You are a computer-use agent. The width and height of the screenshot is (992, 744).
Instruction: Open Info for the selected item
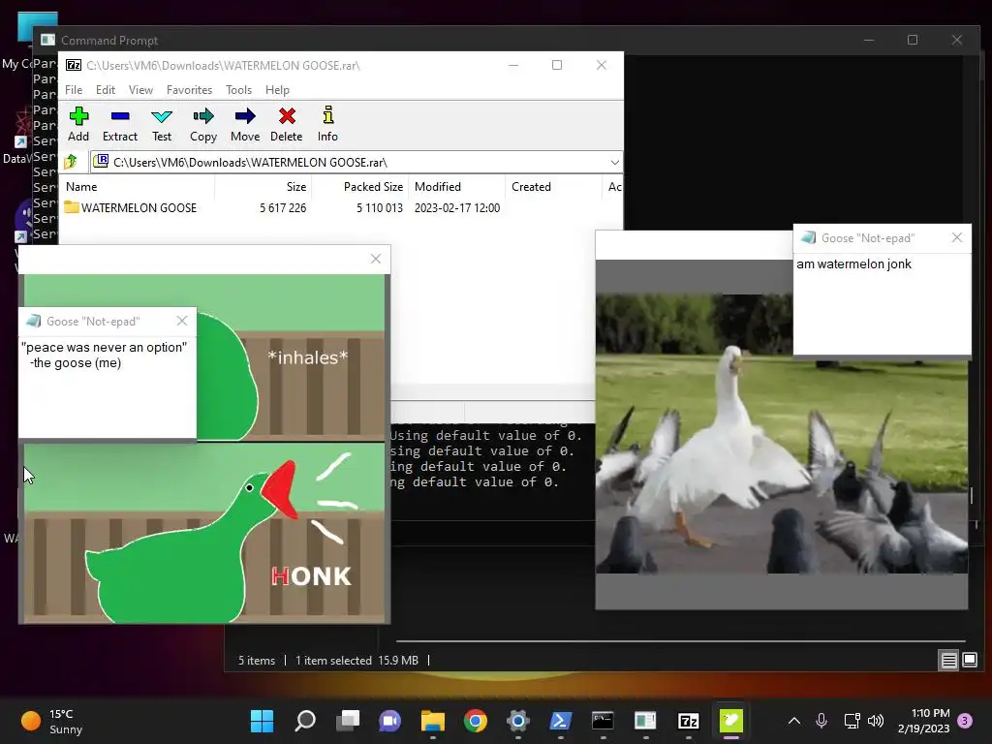pos(327,124)
